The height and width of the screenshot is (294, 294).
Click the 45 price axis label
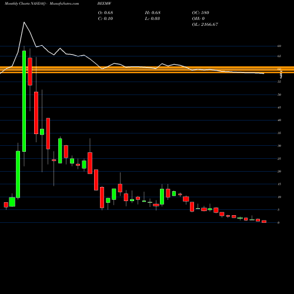click(x=279, y=108)
